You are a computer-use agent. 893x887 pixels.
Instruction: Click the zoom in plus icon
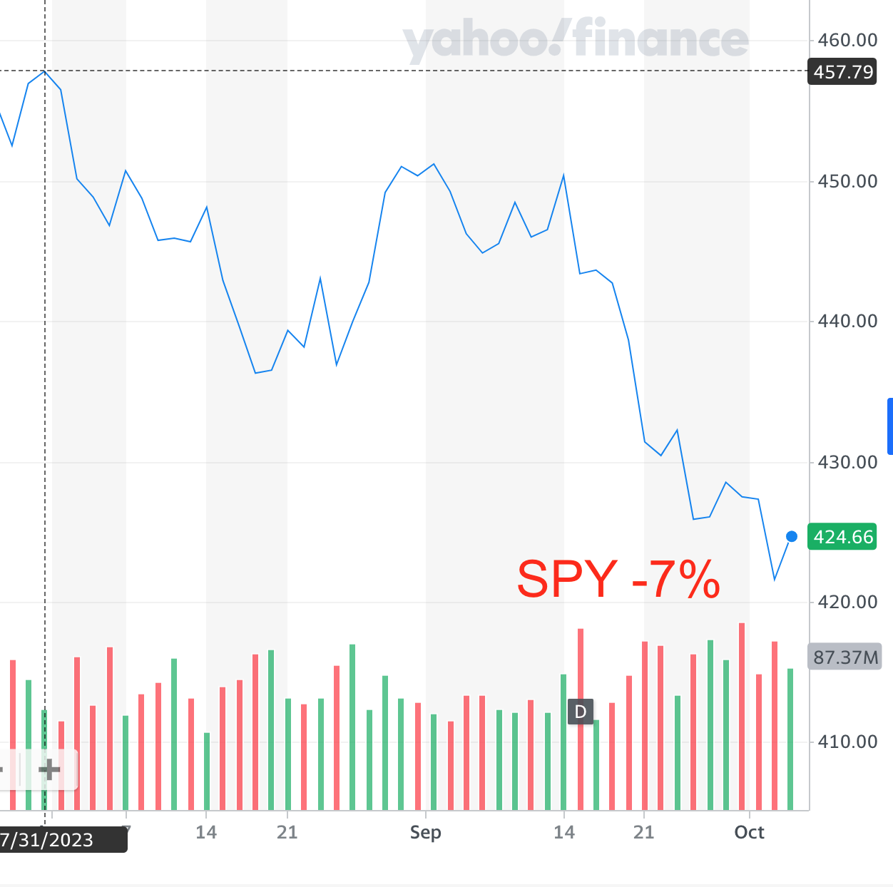click(x=49, y=769)
